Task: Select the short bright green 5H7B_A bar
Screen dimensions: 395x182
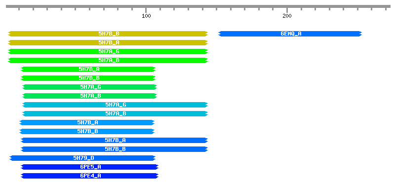Action: click(88, 69)
